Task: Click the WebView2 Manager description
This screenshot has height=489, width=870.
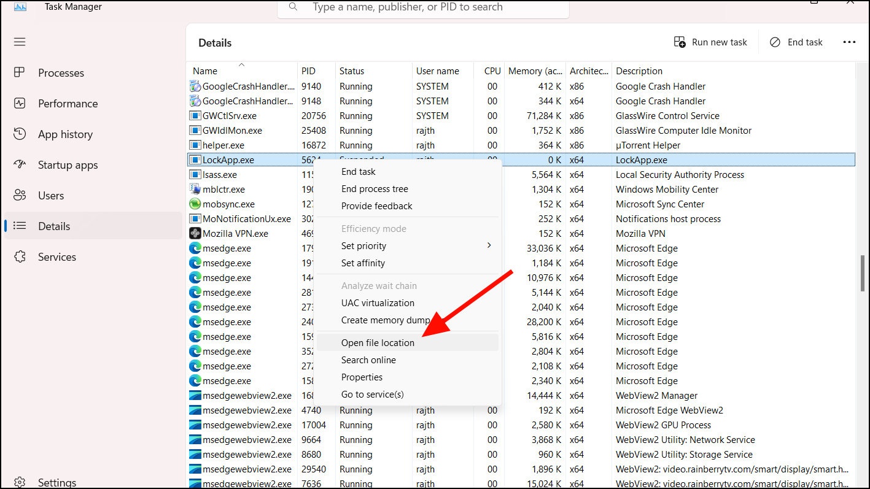Action: click(656, 396)
